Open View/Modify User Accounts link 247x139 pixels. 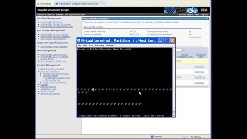click(53, 54)
